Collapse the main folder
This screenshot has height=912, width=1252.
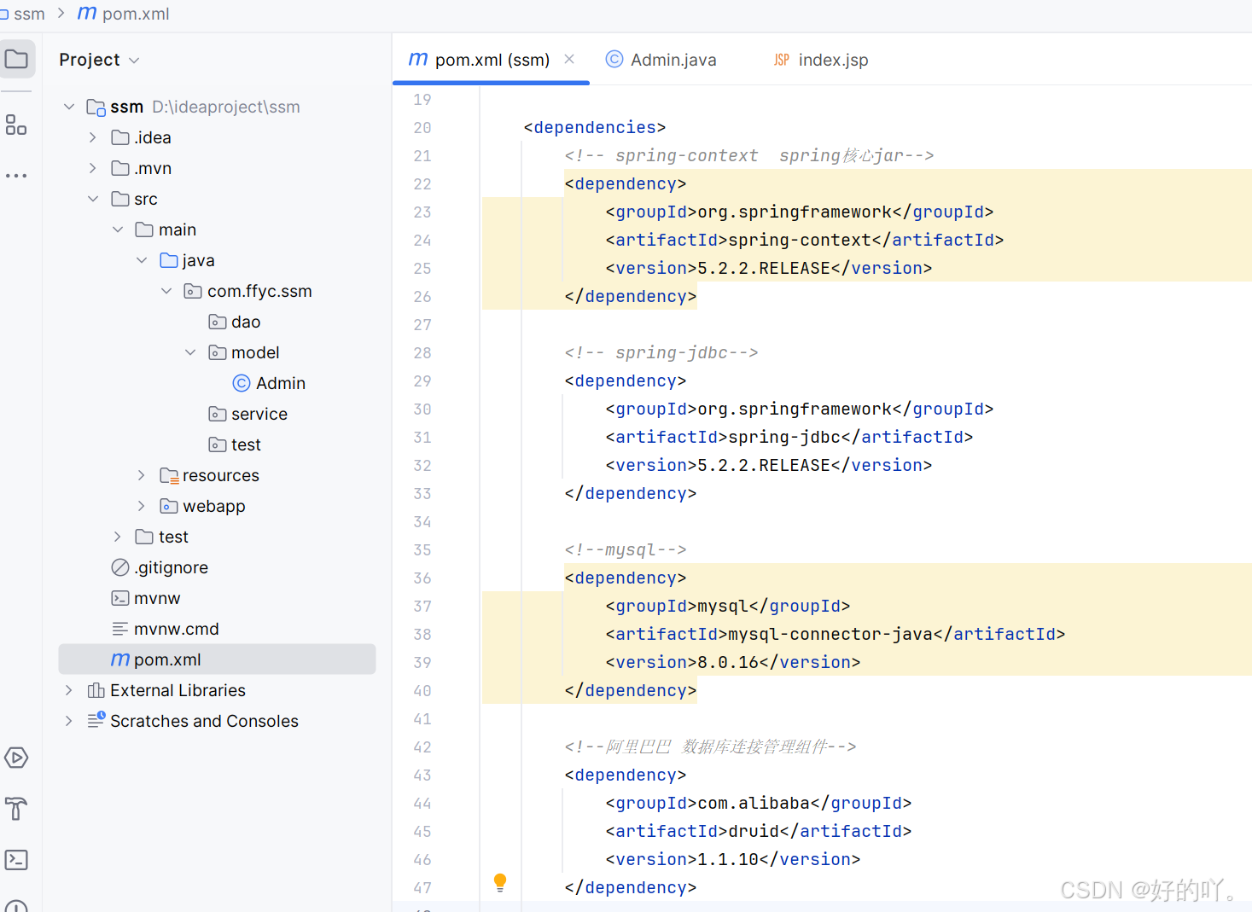tap(118, 229)
